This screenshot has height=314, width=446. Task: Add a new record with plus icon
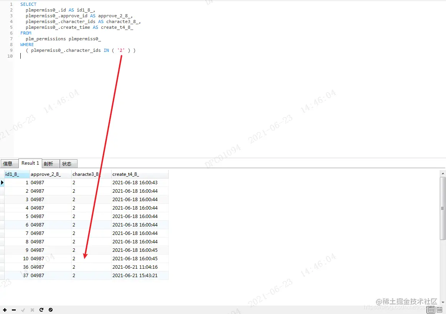click(x=5, y=310)
